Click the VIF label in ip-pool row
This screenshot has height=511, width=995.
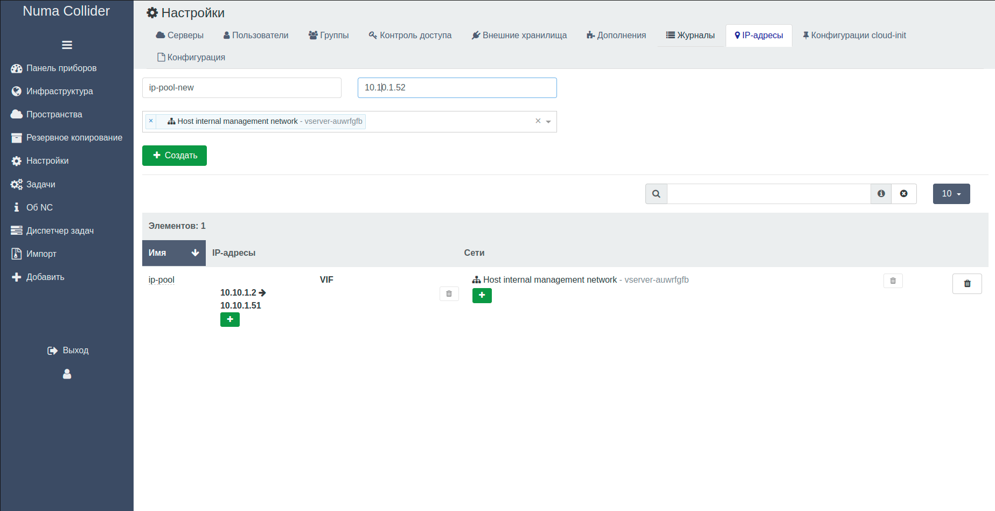click(326, 280)
